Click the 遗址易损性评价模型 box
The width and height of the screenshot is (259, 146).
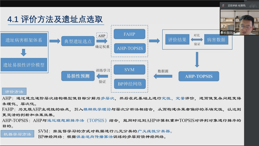pyautogui.click(x=24, y=65)
